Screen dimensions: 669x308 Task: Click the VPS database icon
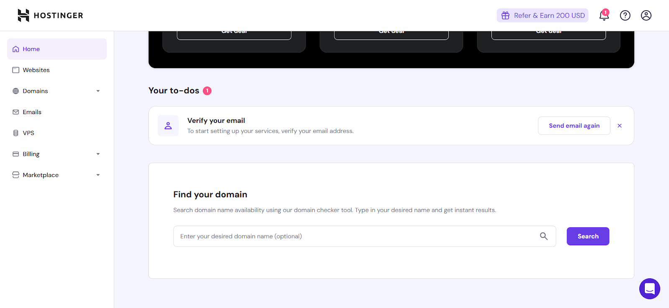16,133
